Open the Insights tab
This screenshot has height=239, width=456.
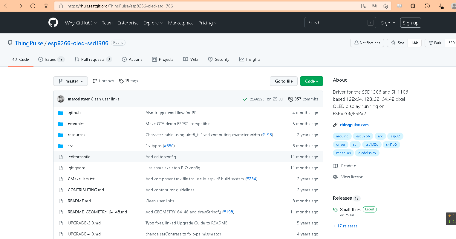pos(250,59)
